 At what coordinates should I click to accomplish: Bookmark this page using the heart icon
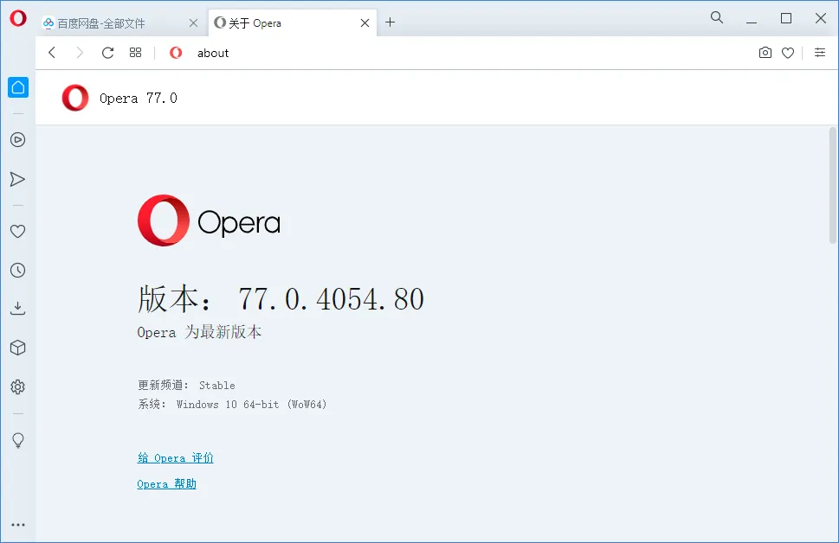click(x=788, y=53)
